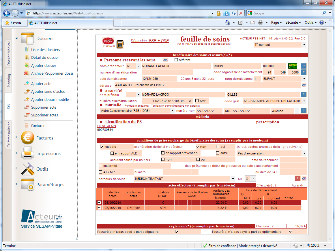Open the Impressions printer section

coord(28,154)
